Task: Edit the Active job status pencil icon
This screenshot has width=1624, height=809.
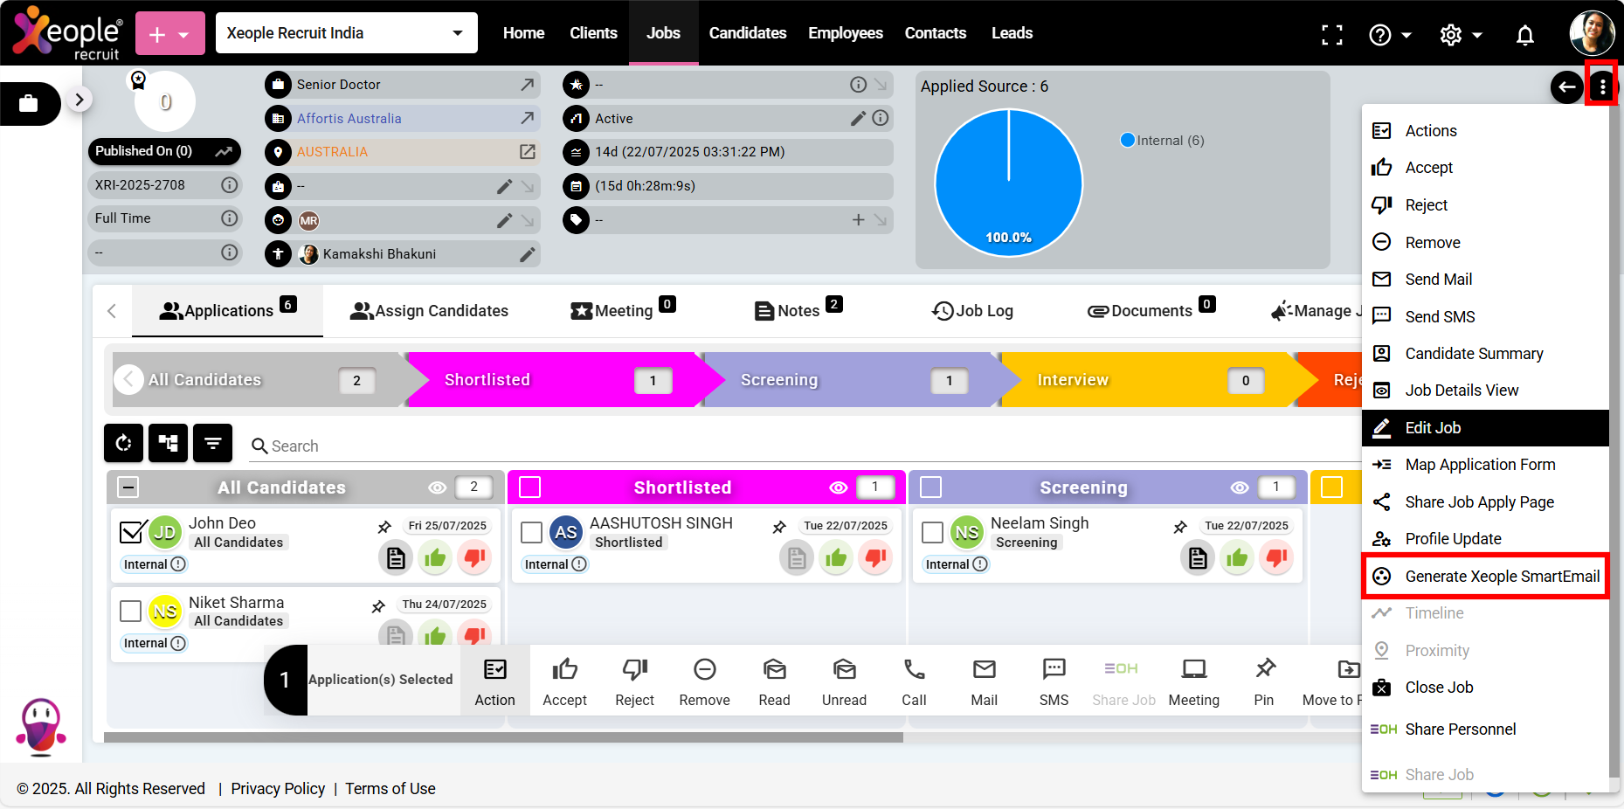Action: click(x=858, y=118)
